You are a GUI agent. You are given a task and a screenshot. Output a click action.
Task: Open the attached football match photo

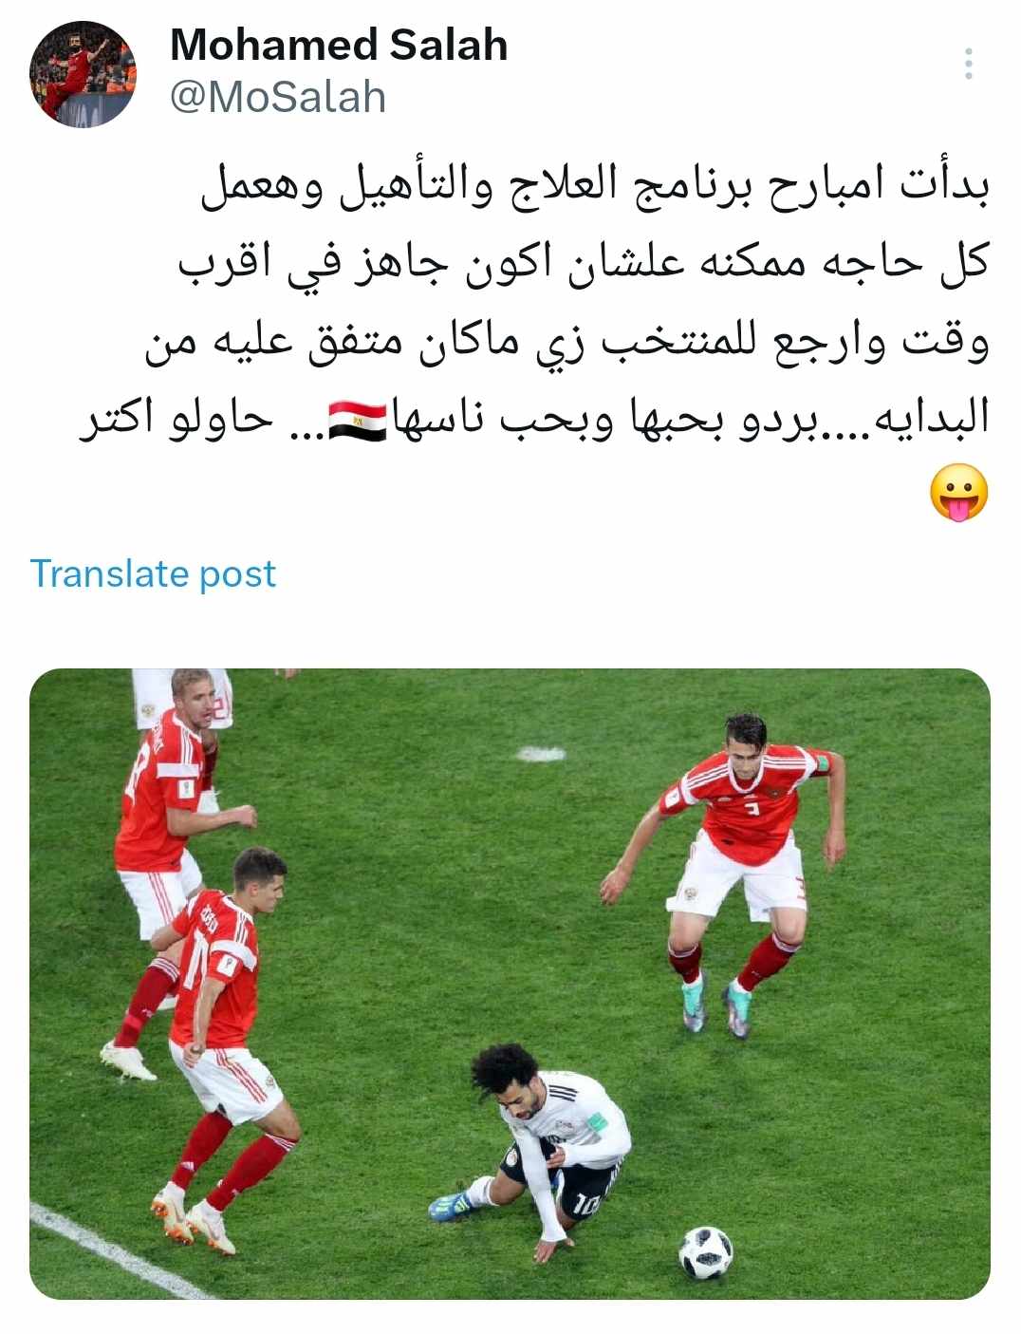(510, 984)
